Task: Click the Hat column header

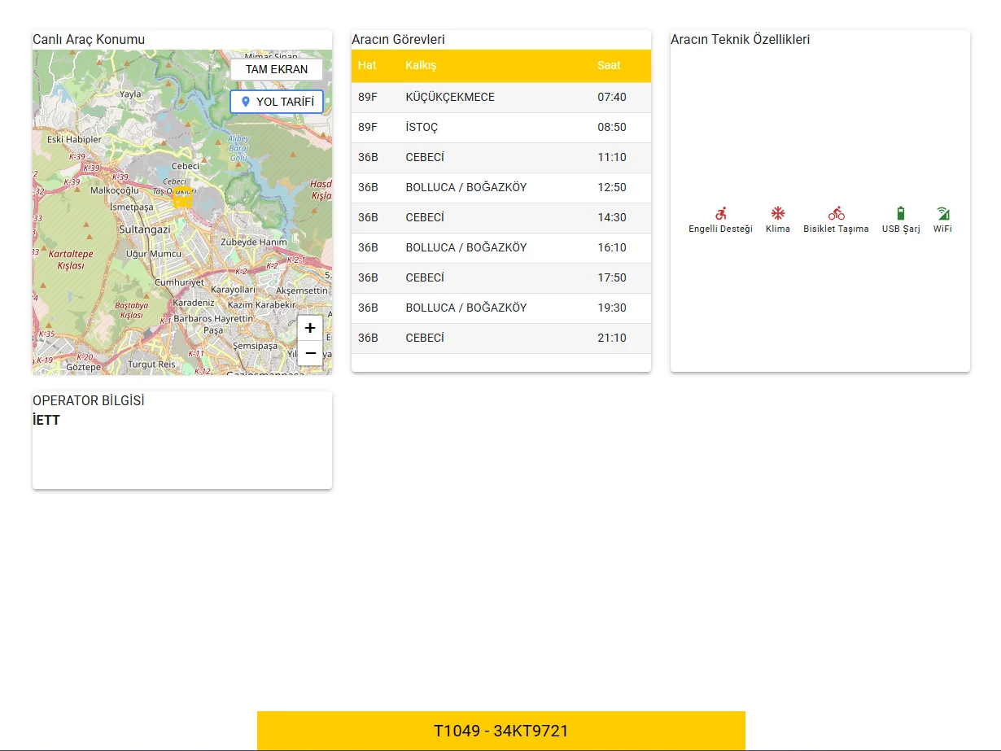Action: coord(367,65)
